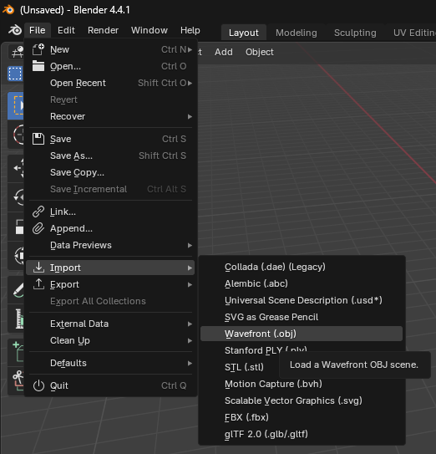Screen dimensions: 436x454
Task: Open the Window menu
Action: coord(150,30)
